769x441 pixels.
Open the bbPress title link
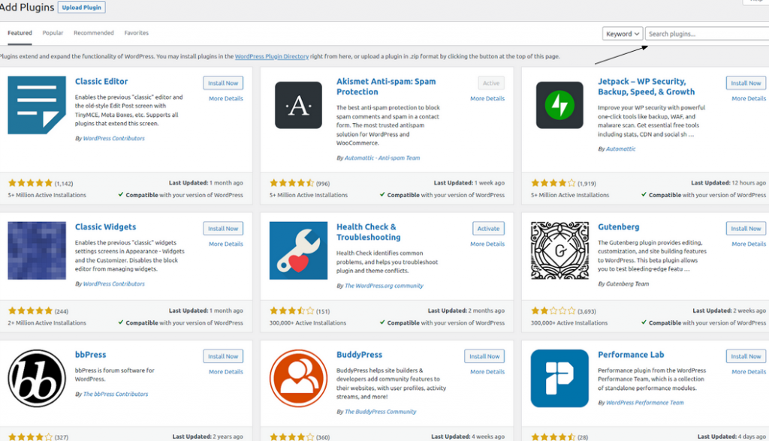pos(90,355)
